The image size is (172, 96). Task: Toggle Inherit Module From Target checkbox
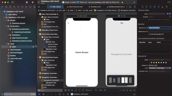(149, 19)
